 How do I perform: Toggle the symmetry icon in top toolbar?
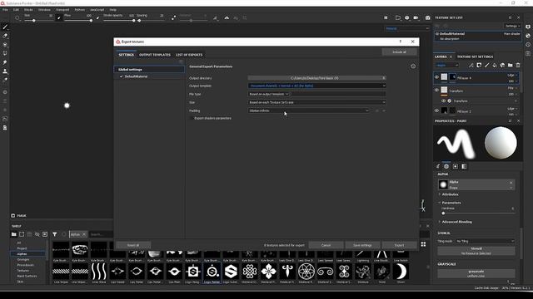coord(227,17)
